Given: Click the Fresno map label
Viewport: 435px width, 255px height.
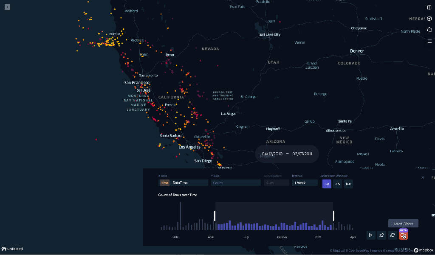Looking at the screenshot, I should pos(170,105).
